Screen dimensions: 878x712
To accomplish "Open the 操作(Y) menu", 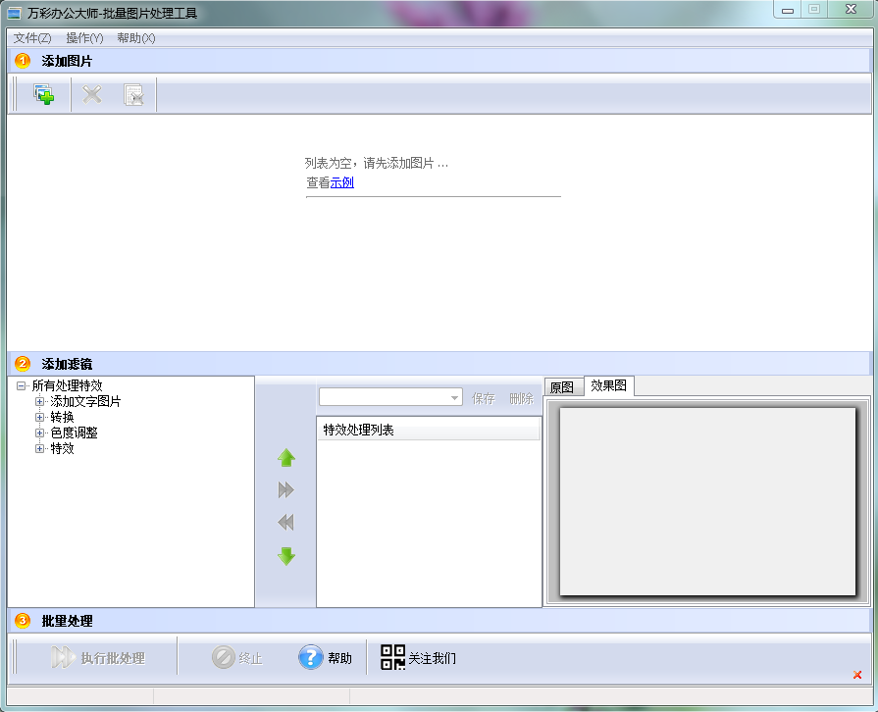I will [x=84, y=38].
